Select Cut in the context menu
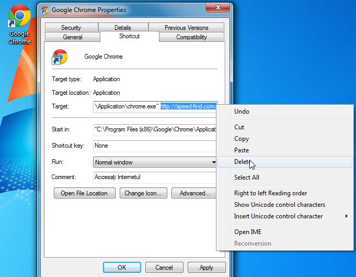This screenshot has height=277, width=356. [285, 127]
